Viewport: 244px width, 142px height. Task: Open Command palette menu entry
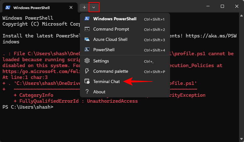[111, 71]
